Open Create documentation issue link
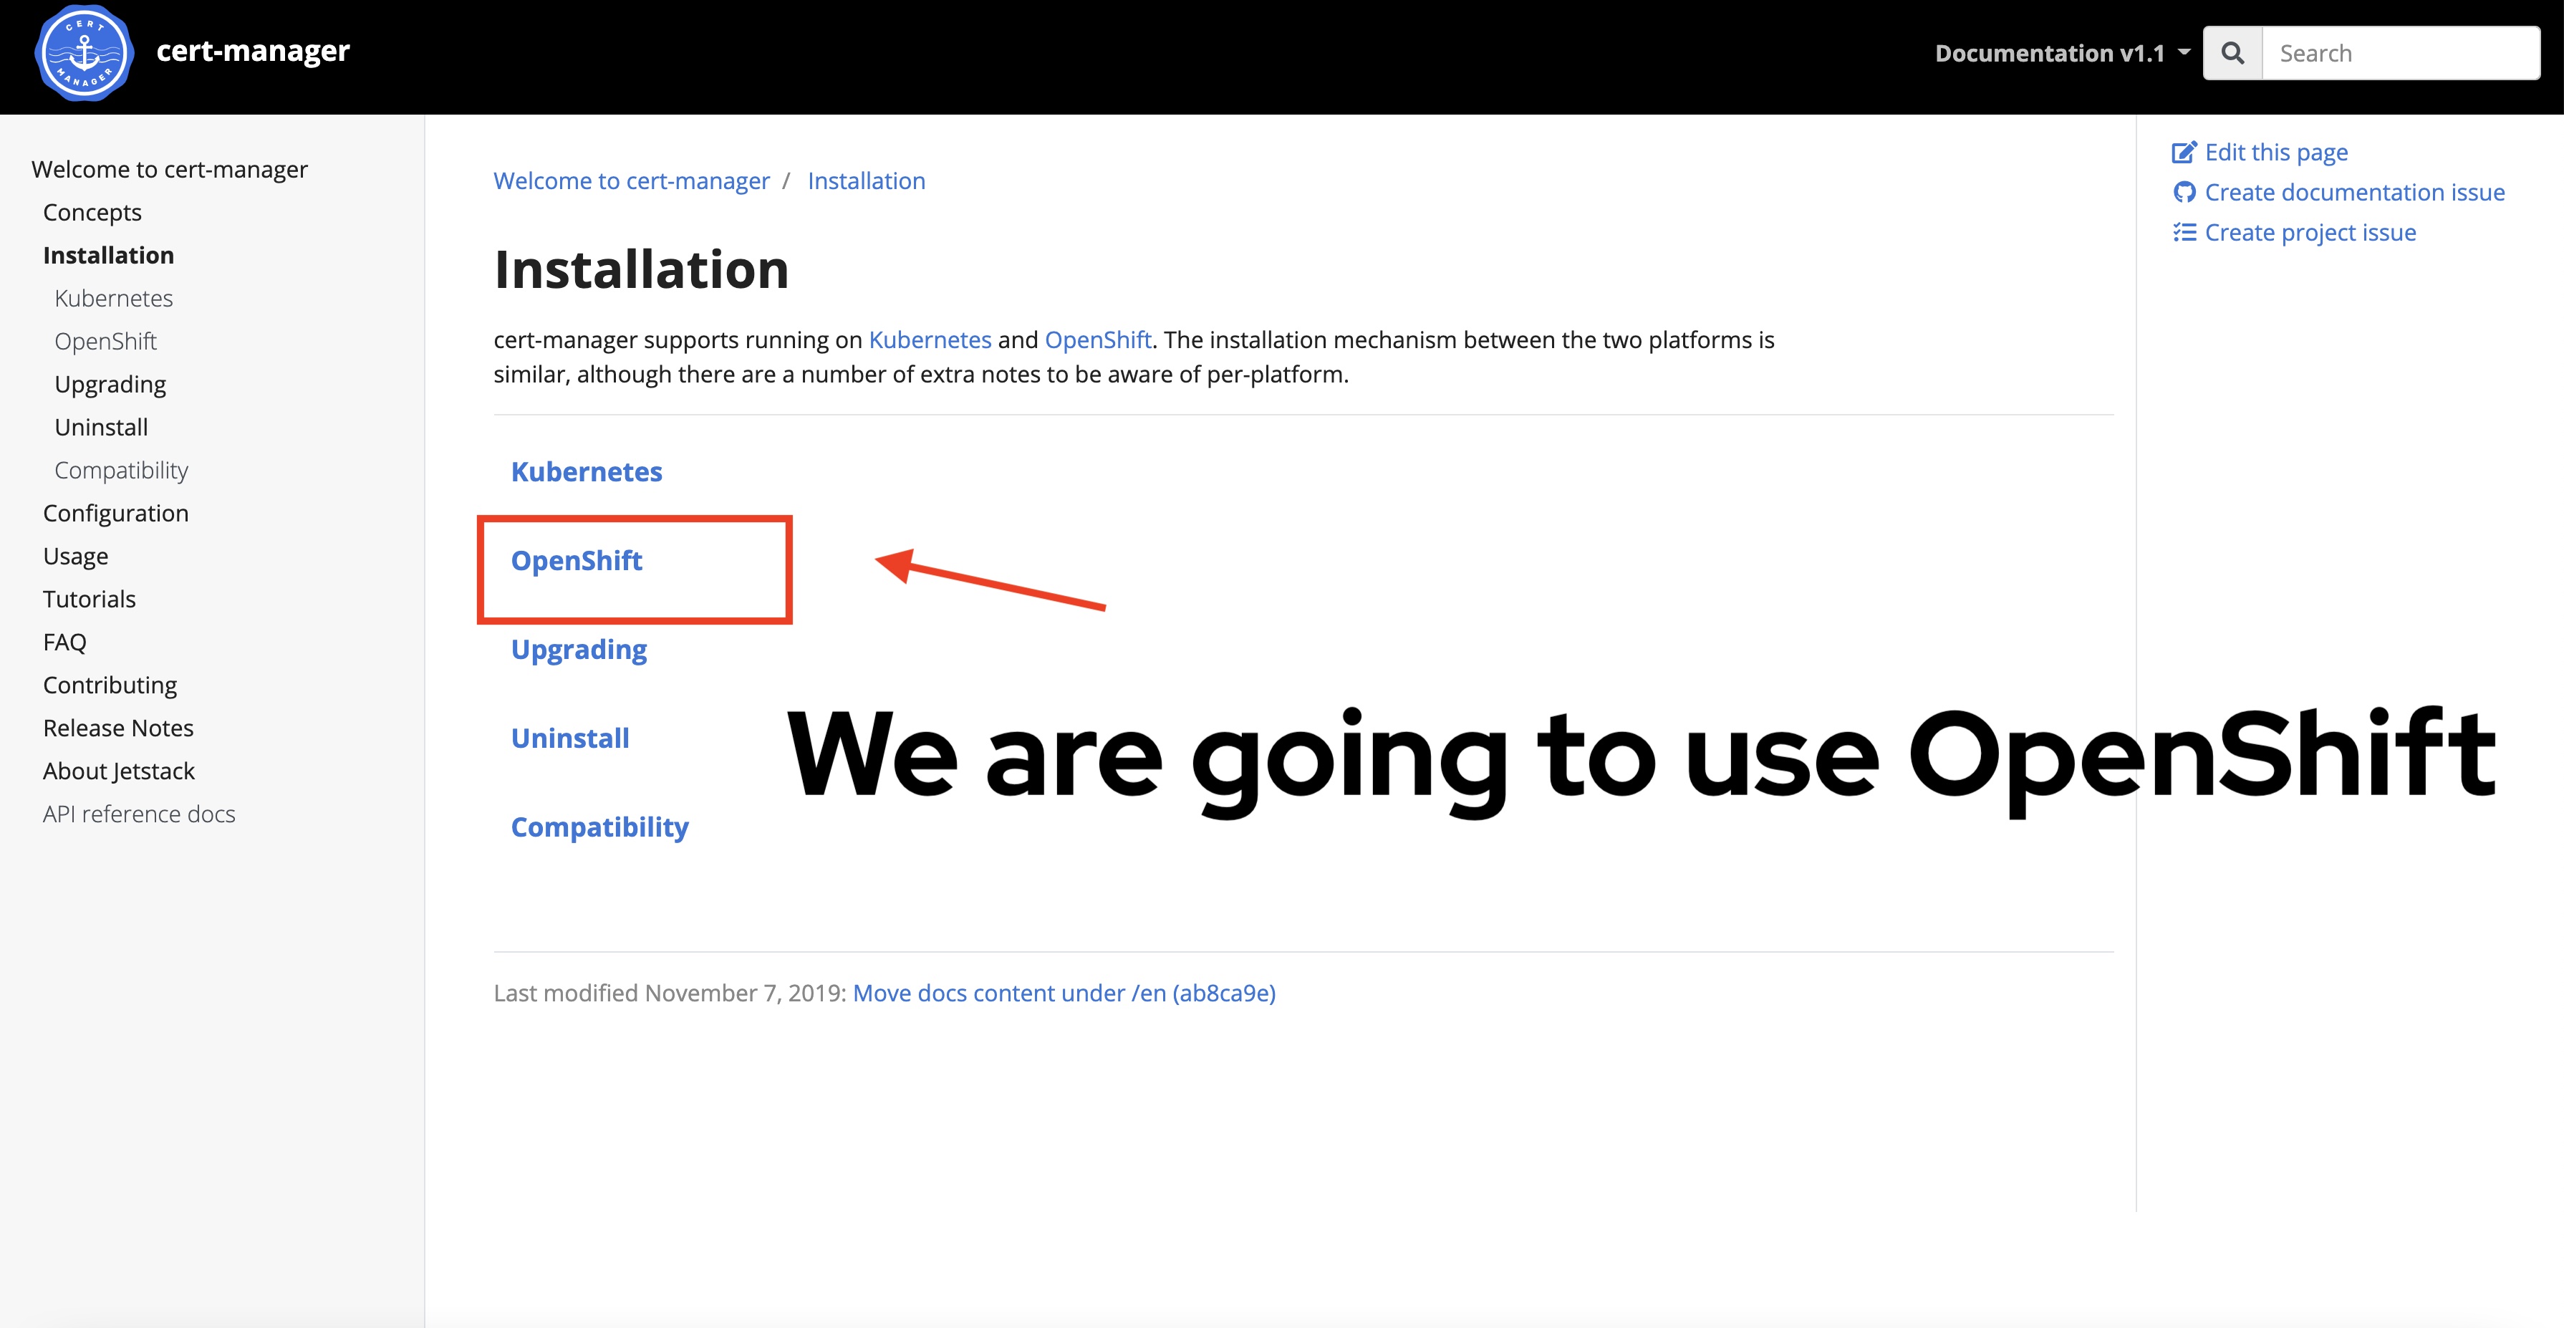Screen dimensions: 2564x1328 (2354, 192)
